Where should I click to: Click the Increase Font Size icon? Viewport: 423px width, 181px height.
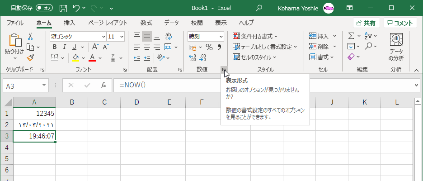click(x=95, y=47)
